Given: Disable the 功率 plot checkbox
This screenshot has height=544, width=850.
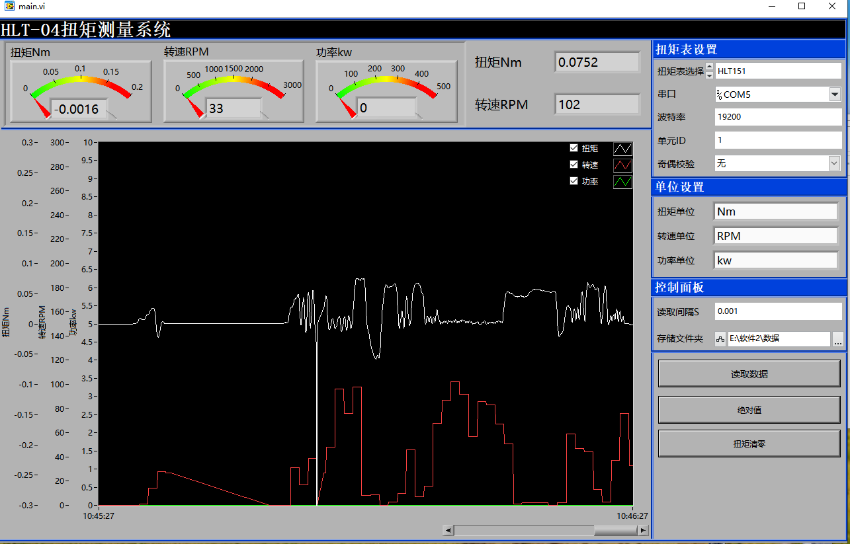Looking at the screenshot, I should pos(574,181).
